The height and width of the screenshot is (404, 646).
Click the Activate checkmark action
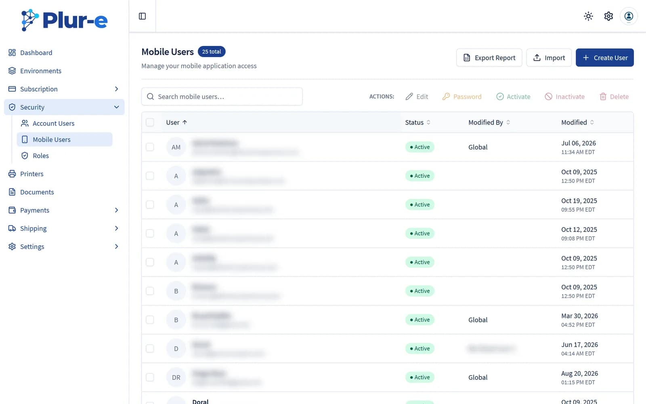tap(513, 97)
